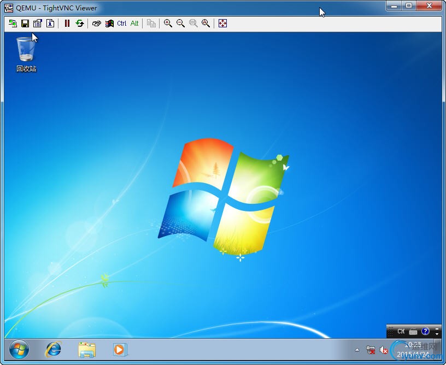Switch to full screen mode icon
Viewport: 446px width, 365px height.
pos(222,23)
